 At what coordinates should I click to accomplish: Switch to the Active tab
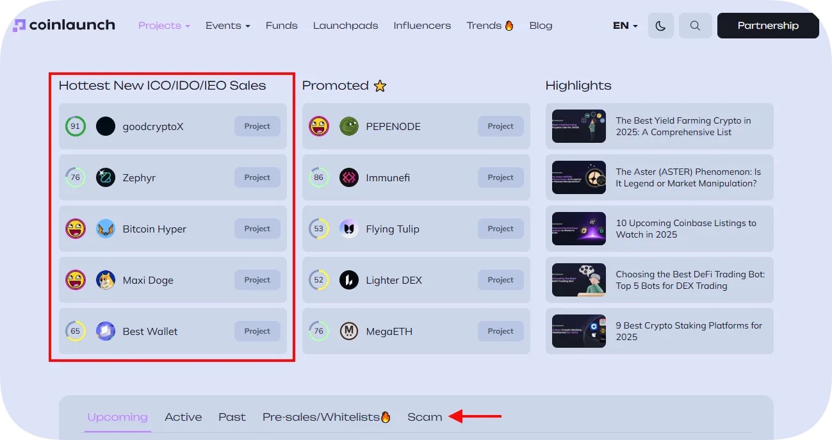tap(183, 417)
